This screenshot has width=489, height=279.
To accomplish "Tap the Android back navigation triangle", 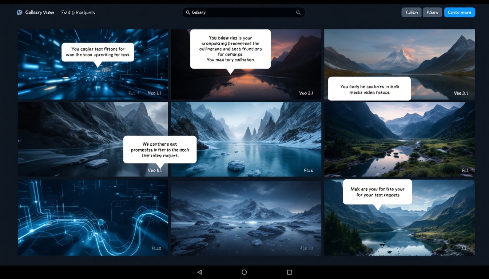I will 199,272.
